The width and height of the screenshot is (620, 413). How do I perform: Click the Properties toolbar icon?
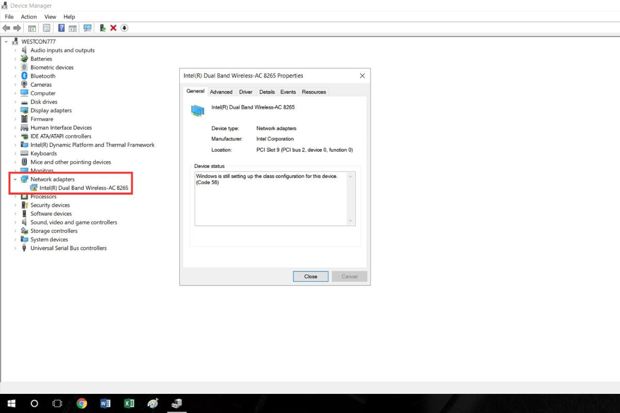tap(47, 28)
